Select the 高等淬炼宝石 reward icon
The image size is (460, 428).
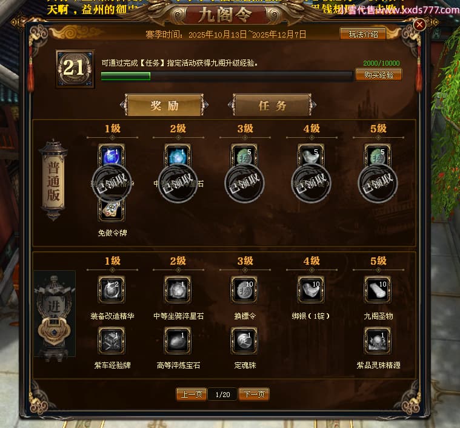[x=178, y=341]
